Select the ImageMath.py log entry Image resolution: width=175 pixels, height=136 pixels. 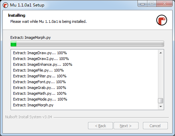point(40,93)
